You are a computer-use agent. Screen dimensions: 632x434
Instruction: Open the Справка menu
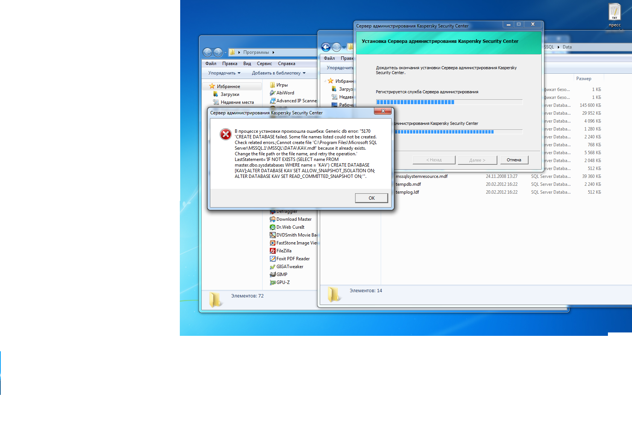[x=287, y=64]
